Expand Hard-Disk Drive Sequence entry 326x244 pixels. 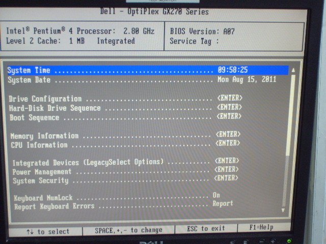[x=55, y=108]
